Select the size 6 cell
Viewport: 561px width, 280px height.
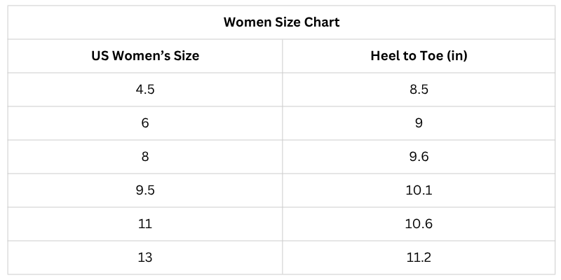coord(145,123)
